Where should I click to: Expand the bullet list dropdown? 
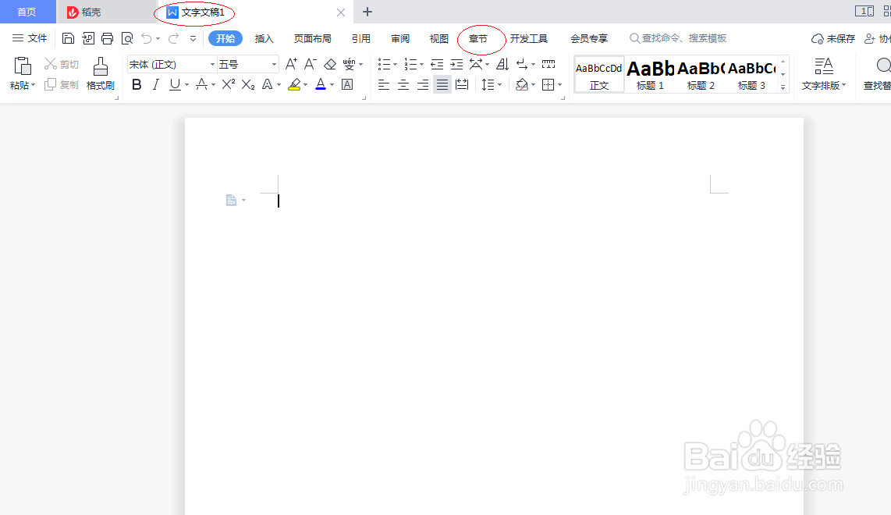[395, 65]
